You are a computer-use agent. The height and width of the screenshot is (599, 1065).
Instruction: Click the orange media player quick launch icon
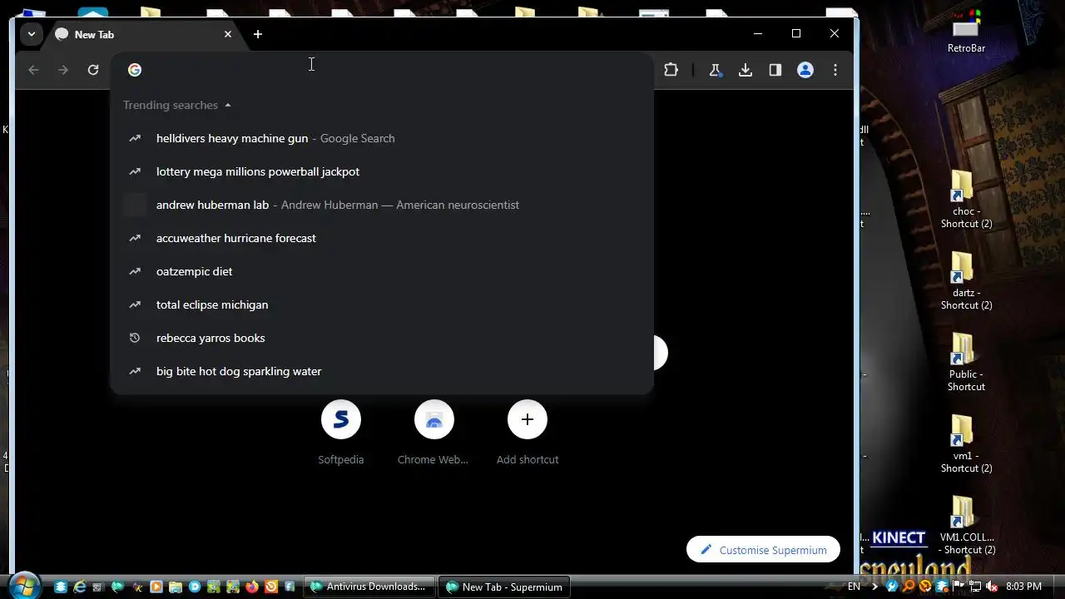click(x=156, y=587)
